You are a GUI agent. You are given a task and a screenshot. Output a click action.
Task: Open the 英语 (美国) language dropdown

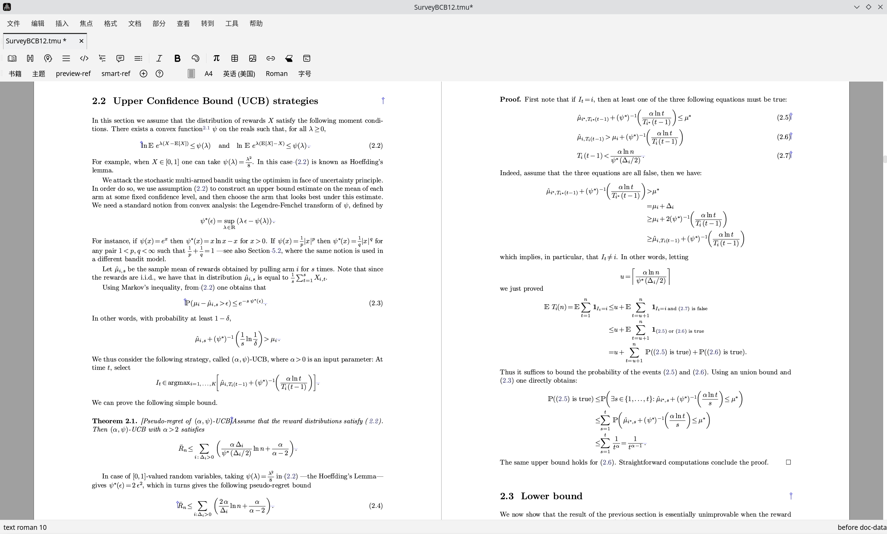tap(239, 74)
